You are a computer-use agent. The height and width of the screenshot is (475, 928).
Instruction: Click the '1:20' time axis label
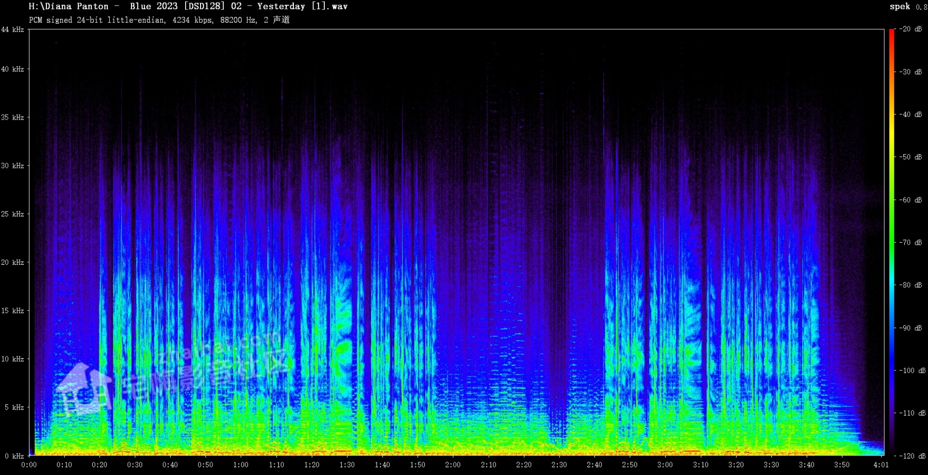tap(312, 465)
